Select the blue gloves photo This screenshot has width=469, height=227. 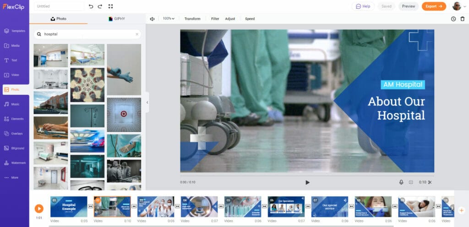click(124, 70)
